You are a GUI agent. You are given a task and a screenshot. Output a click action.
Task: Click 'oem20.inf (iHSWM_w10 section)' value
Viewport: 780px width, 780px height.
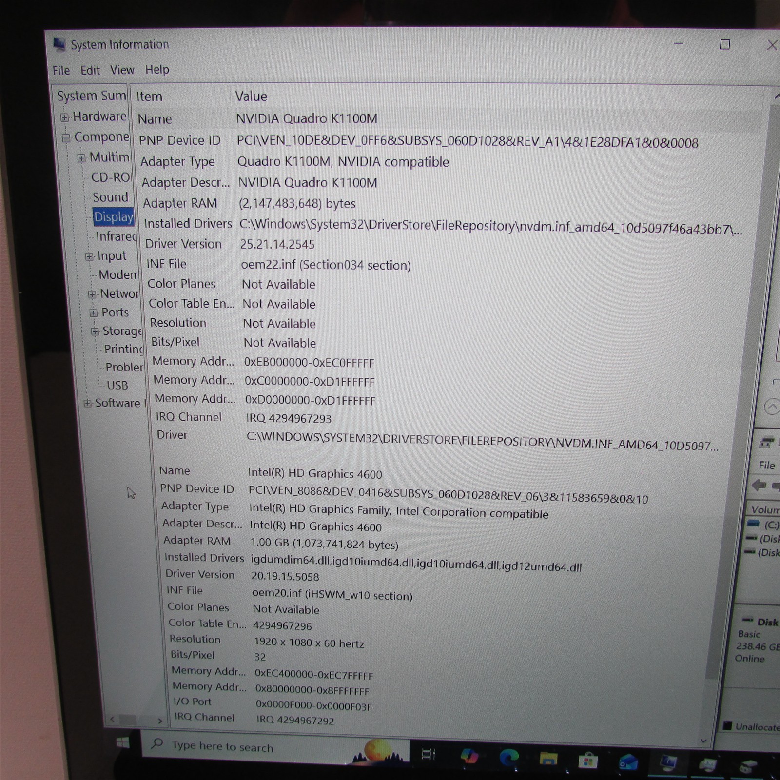point(332,594)
